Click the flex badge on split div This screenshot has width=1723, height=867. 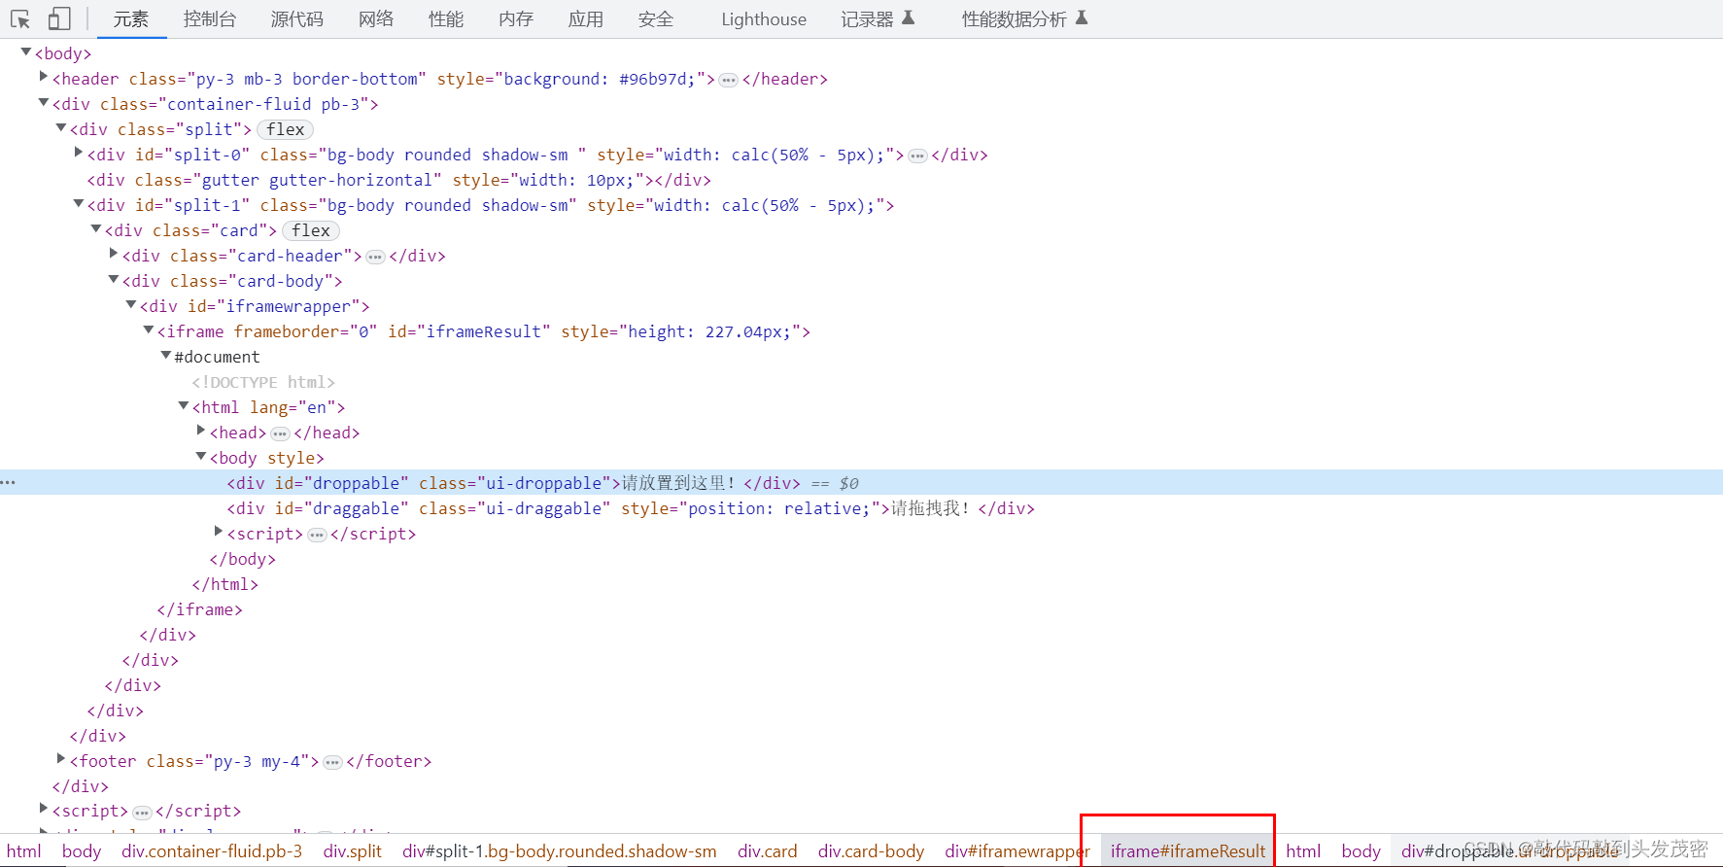pyautogui.click(x=286, y=129)
